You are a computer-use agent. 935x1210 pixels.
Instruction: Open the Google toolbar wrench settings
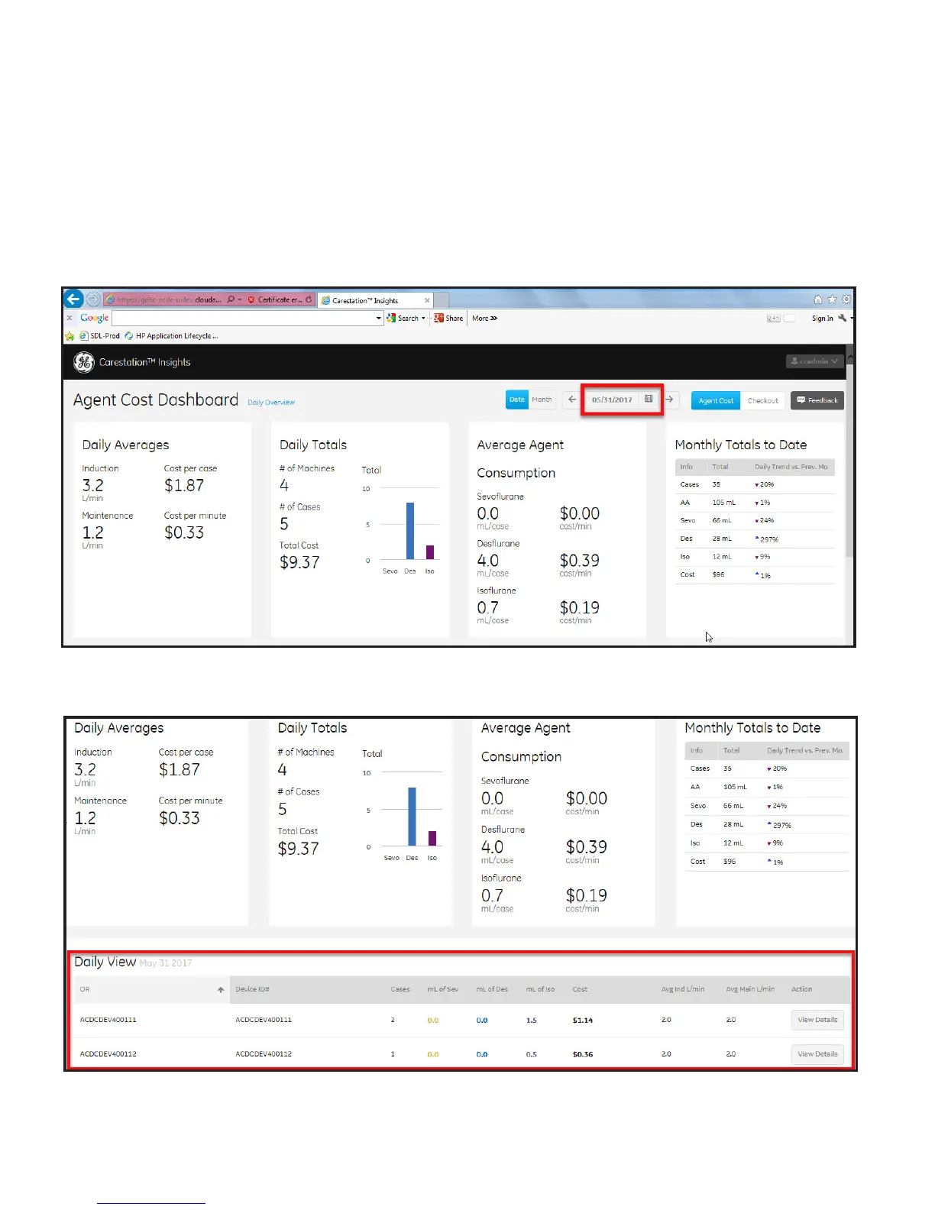point(842,318)
